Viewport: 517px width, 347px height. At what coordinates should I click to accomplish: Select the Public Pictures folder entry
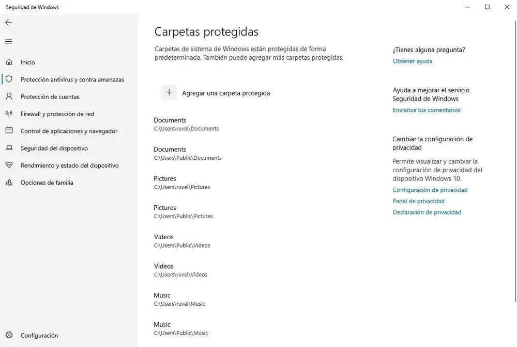coord(183,212)
